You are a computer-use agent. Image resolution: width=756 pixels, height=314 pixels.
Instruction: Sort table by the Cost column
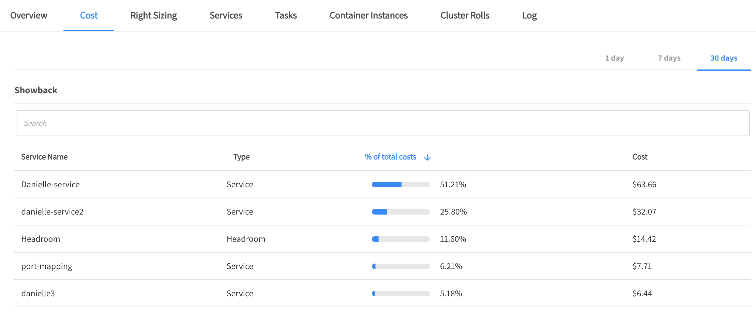point(640,157)
